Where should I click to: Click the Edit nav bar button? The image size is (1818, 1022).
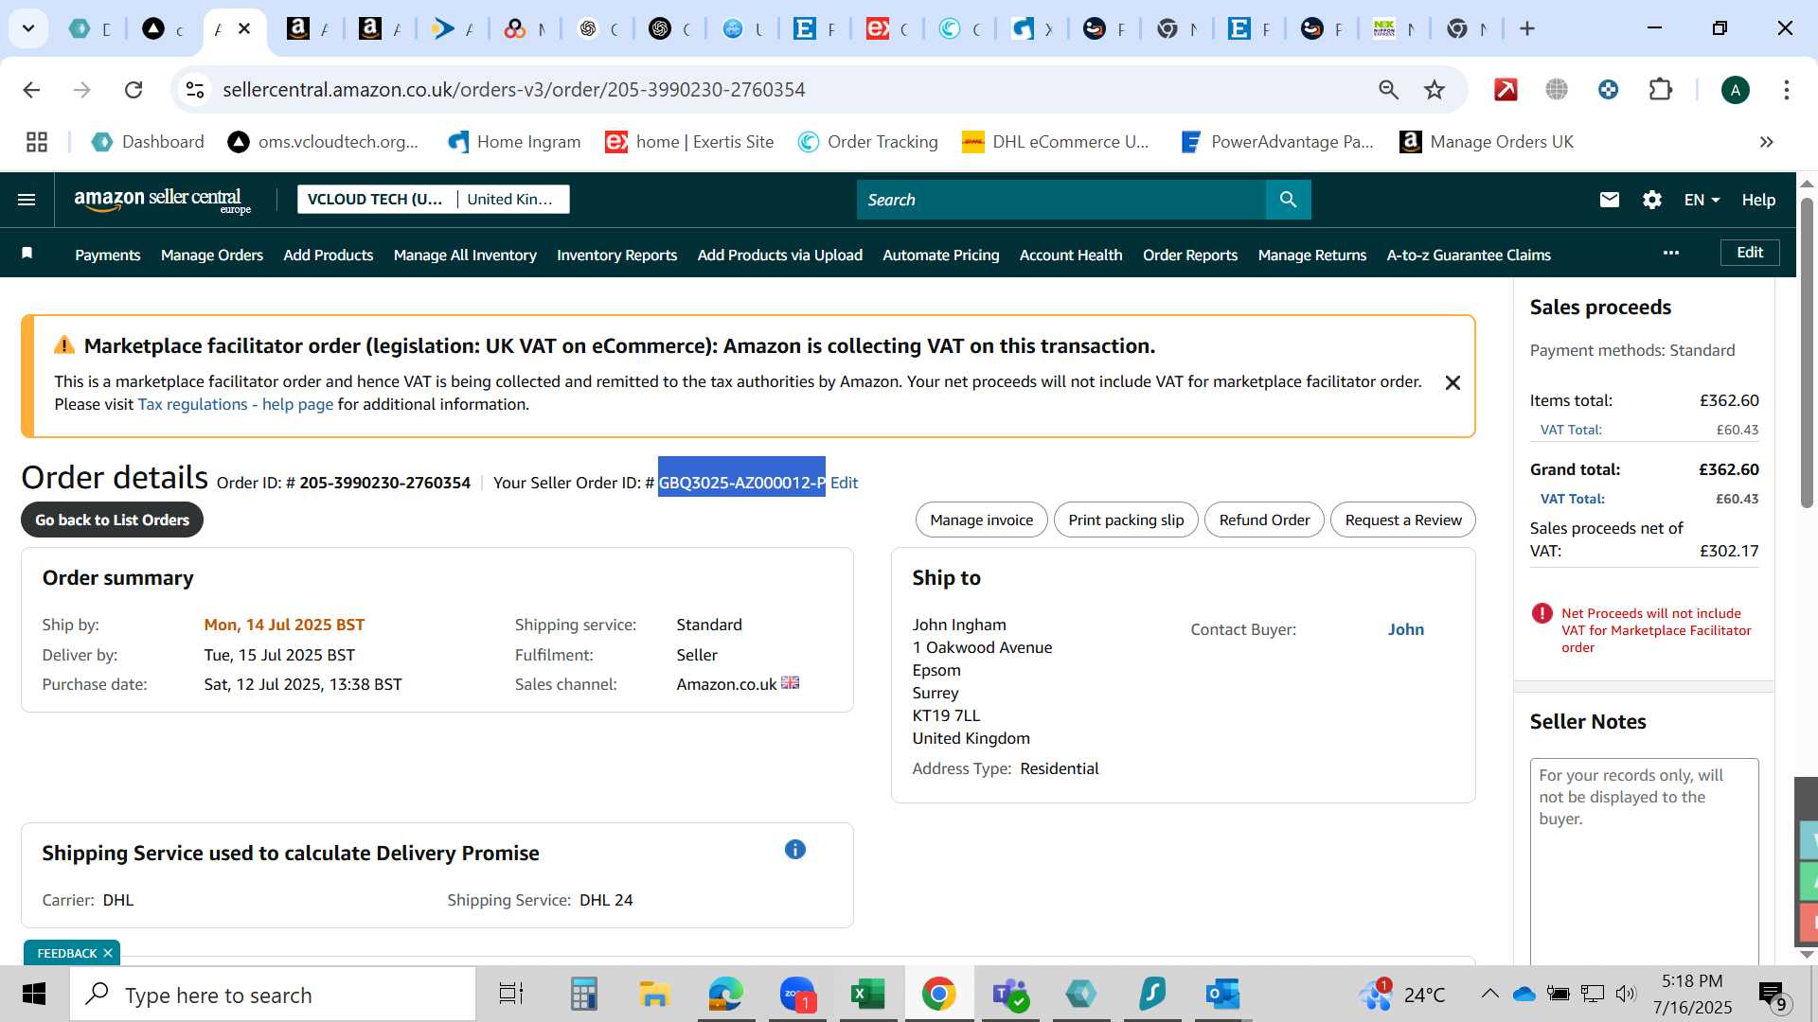(1749, 253)
